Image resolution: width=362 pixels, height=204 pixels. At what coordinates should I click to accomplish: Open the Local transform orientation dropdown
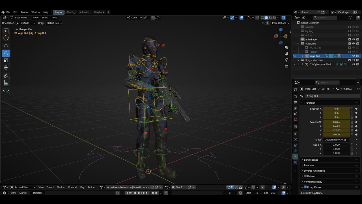pos(134,18)
